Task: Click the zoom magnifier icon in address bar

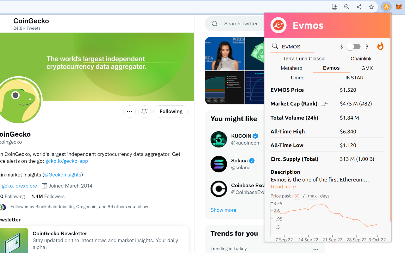Action: click(x=347, y=7)
